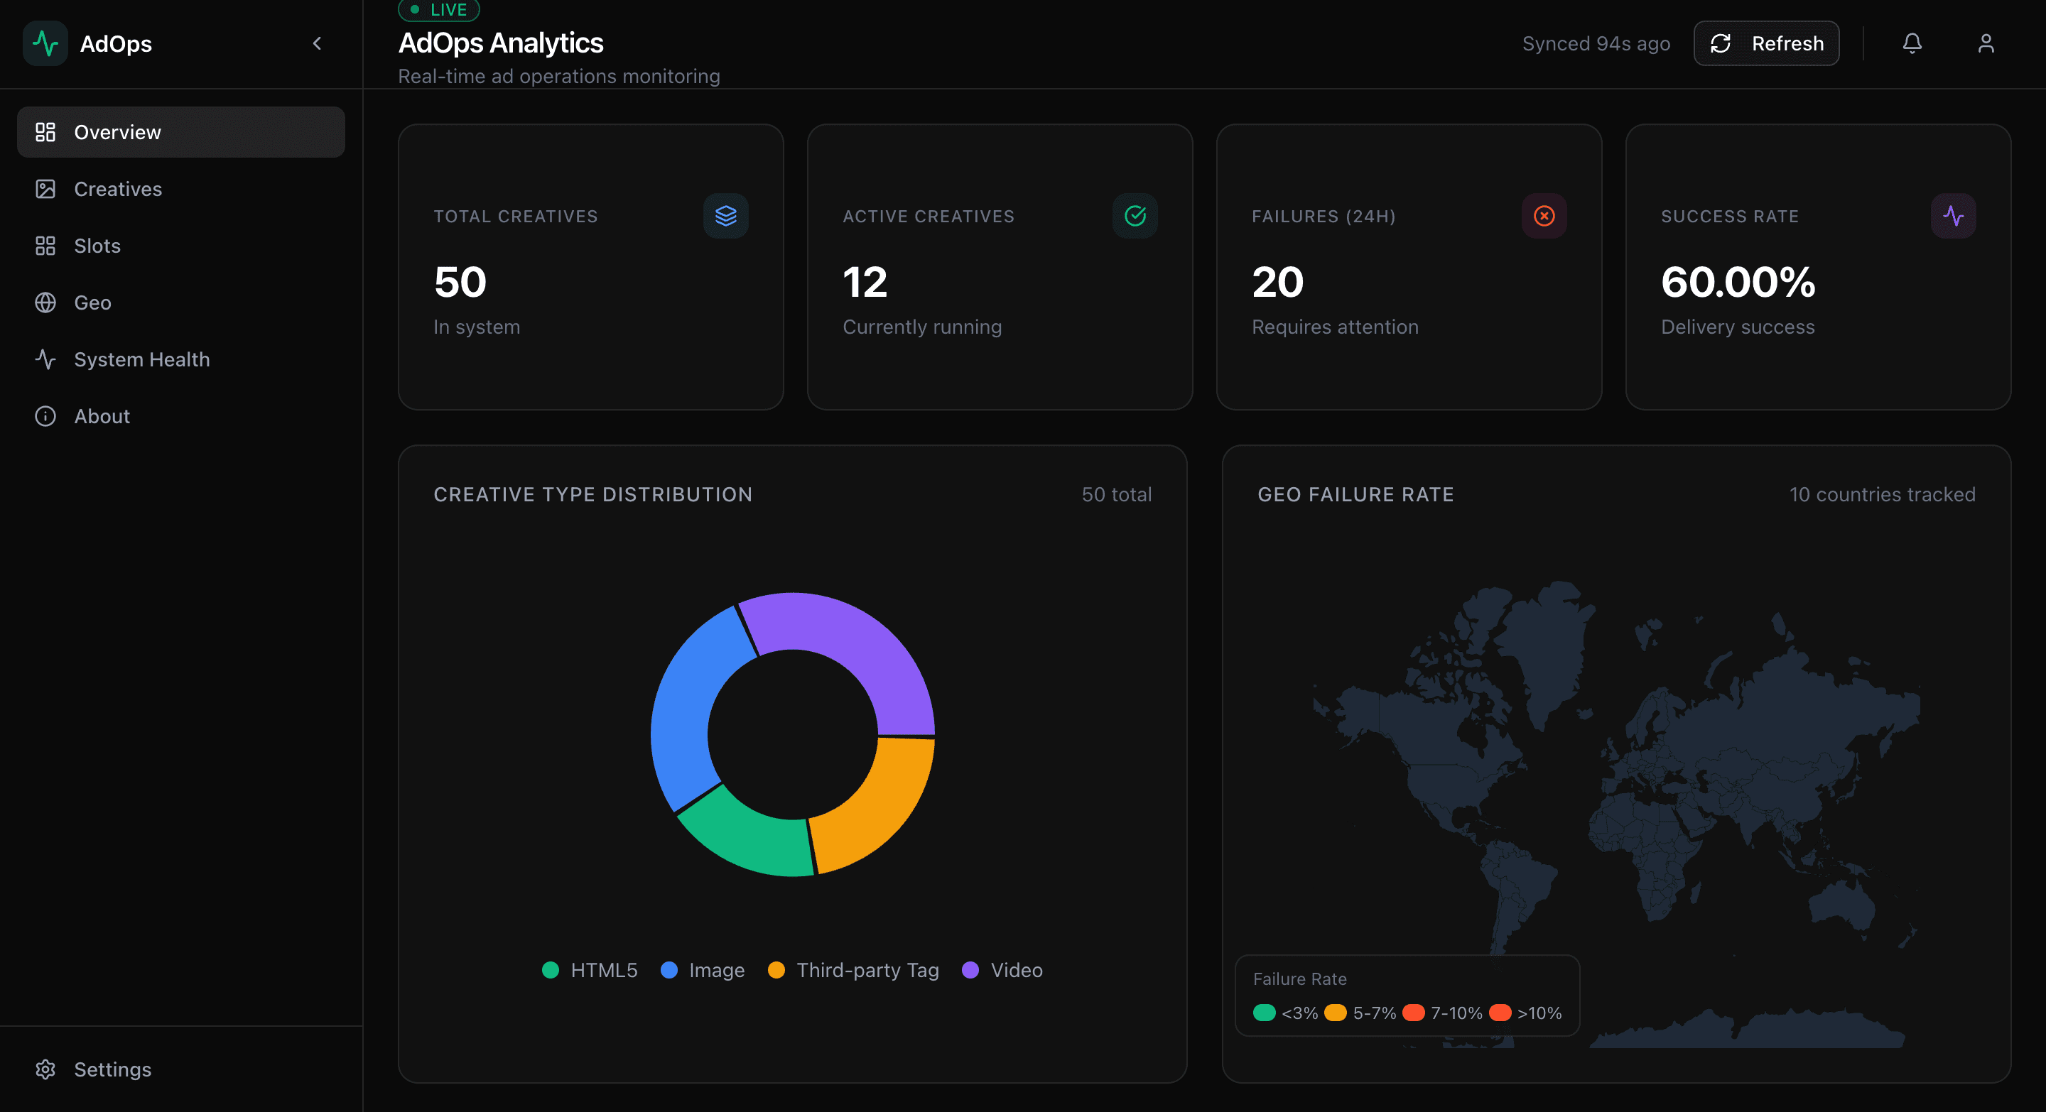Click the red >10% failure rate swatch
This screenshot has width=2046, height=1112.
point(1501,1012)
